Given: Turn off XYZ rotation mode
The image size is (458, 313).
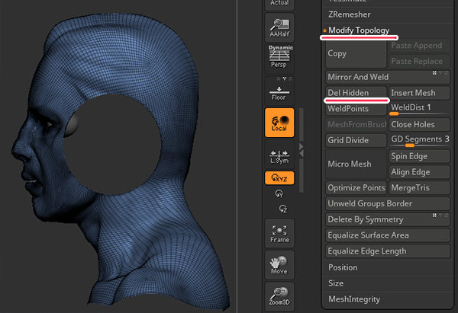Looking at the screenshot, I should click(x=279, y=178).
